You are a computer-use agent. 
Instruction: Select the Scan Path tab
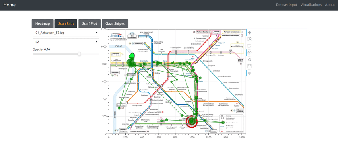pyautogui.click(x=66, y=23)
